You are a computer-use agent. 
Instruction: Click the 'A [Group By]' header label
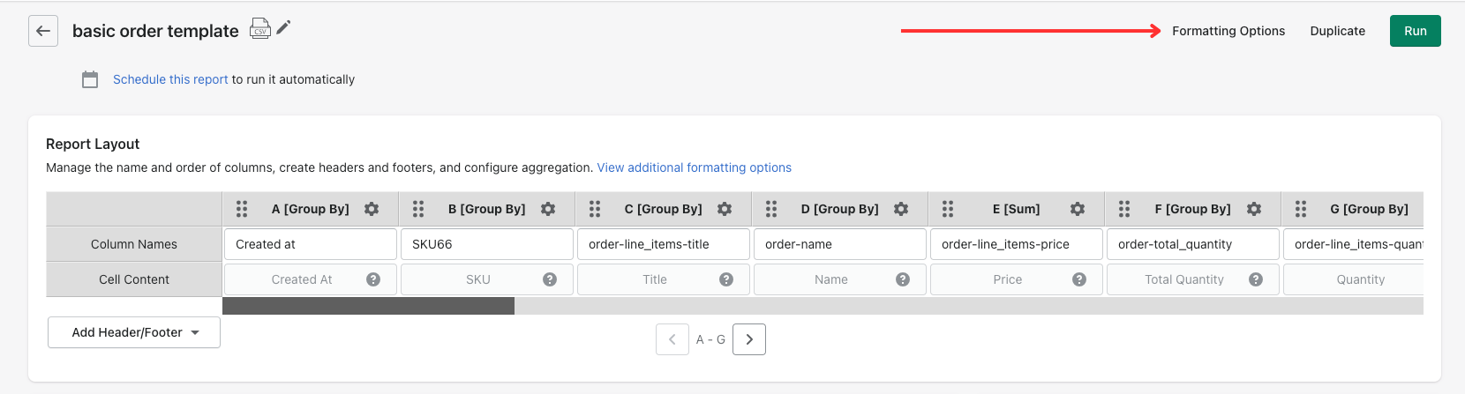pyautogui.click(x=311, y=209)
